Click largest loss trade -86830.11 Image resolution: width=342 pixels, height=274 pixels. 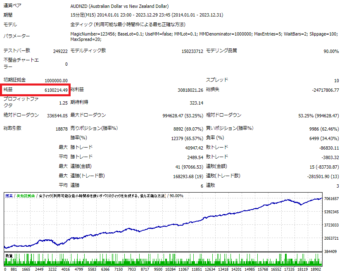[329, 148]
